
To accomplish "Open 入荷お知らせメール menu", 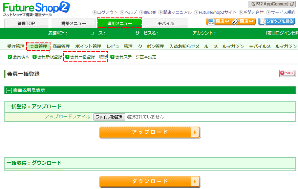I will coord(189,46).
